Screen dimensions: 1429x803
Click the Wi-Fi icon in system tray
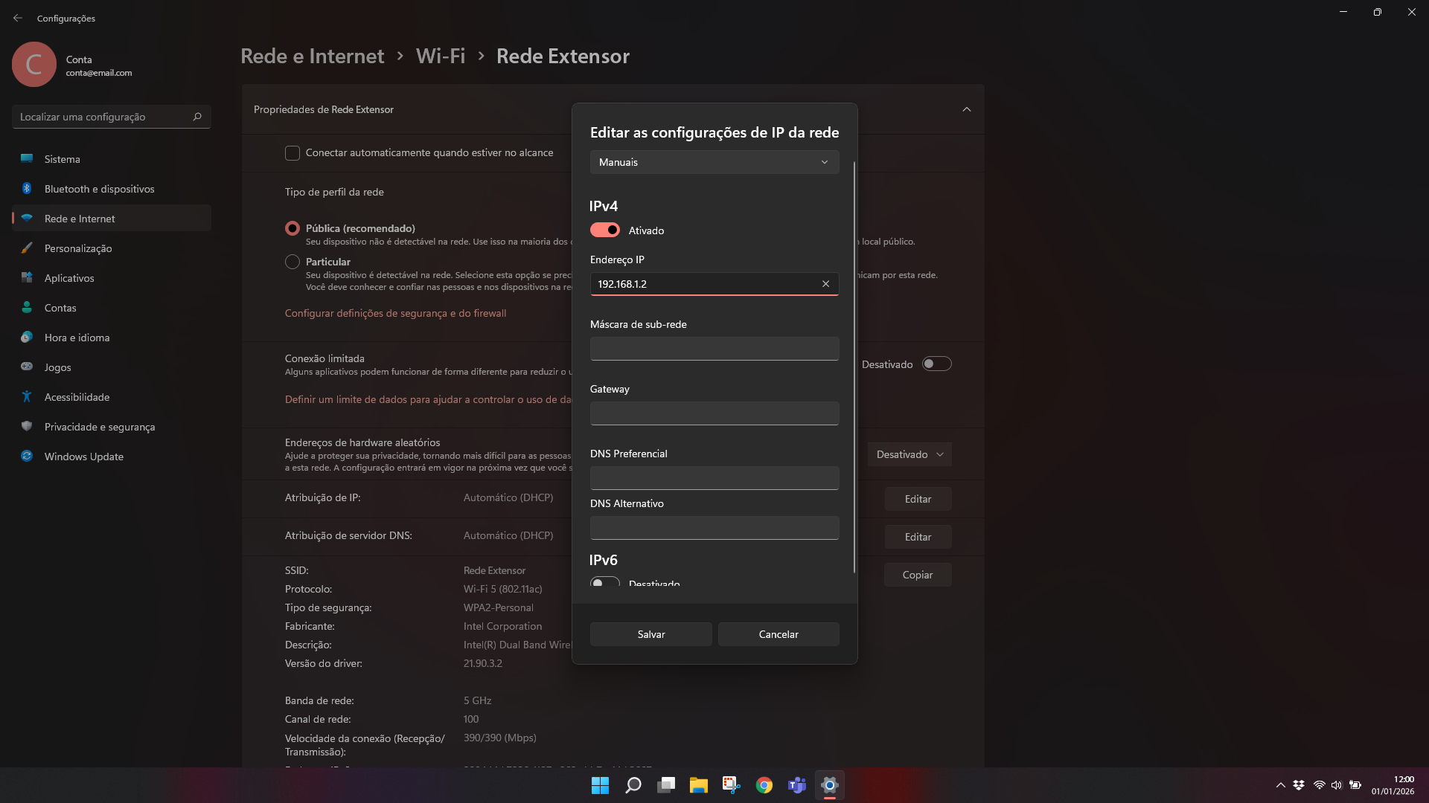click(1319, 785)
